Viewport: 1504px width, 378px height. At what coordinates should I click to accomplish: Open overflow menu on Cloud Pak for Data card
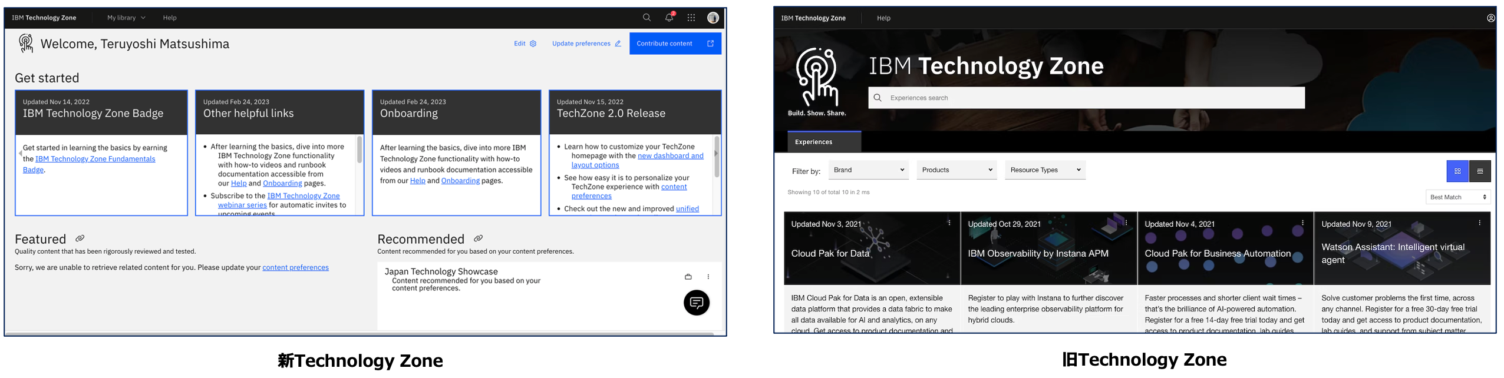coord(949,223)
